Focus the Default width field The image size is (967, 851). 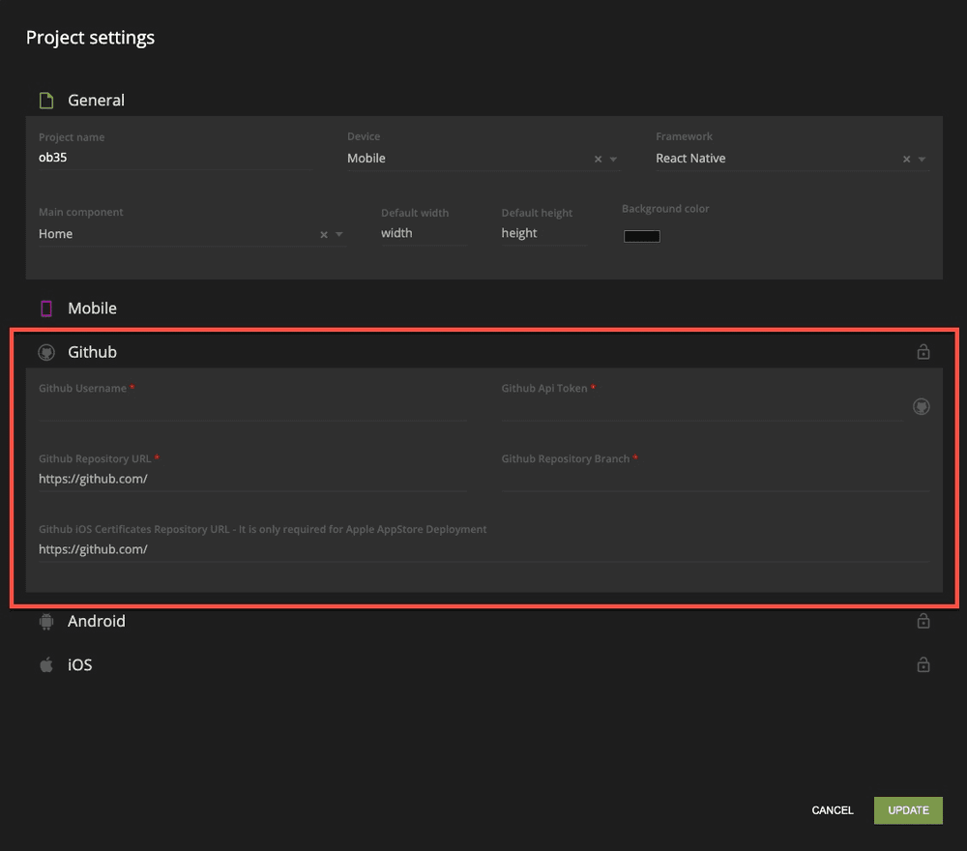[x=424, y=233]
